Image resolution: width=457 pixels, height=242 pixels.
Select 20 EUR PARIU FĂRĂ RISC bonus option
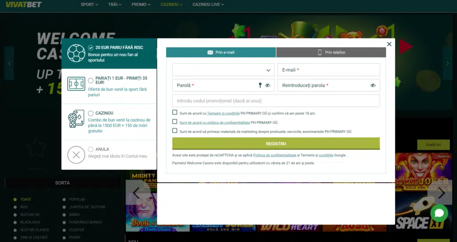click(x=91, y=48)
